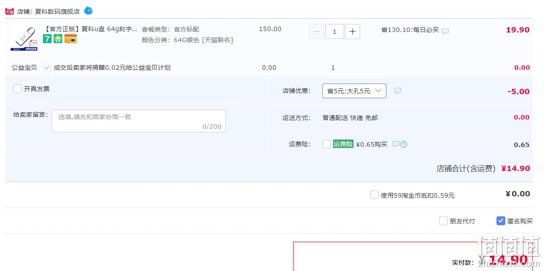
Task: Enable the 开具发票 invoice checkbox
Action: pos(17,88)
